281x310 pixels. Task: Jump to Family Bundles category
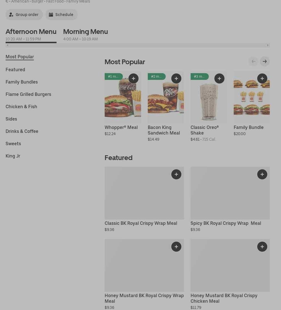pos(22,82)
